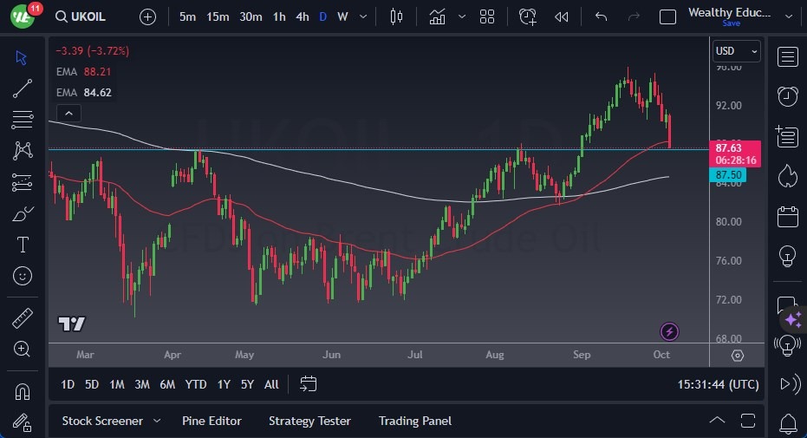Click the Zoom In magnifier tool

tap(23, 349)
